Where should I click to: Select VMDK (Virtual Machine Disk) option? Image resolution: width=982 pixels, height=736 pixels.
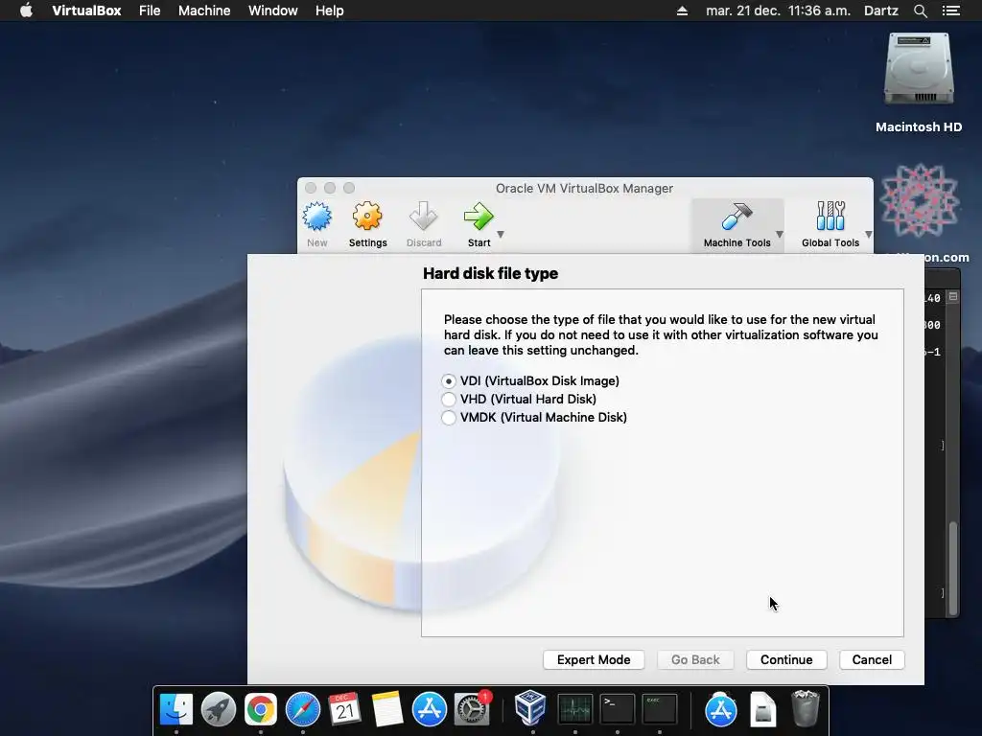(x=449, y=418)
